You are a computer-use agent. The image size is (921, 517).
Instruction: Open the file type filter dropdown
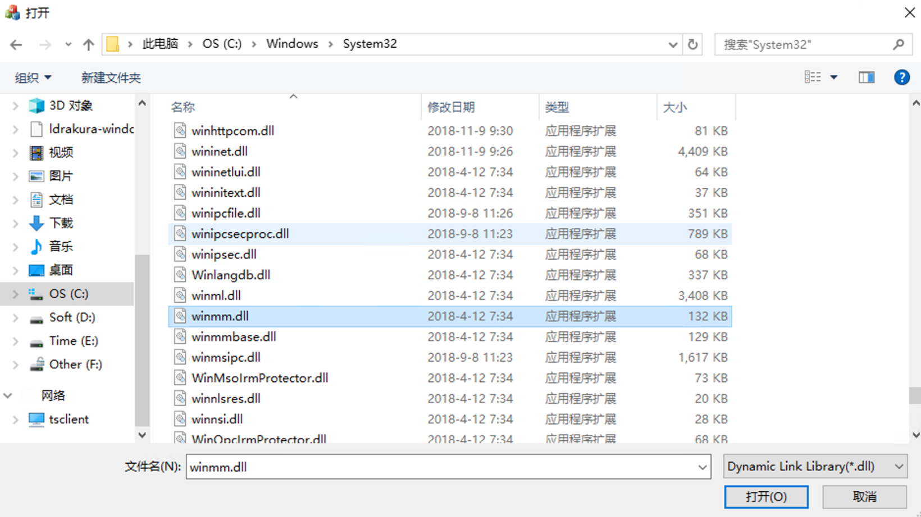click(x=899, y=467)
